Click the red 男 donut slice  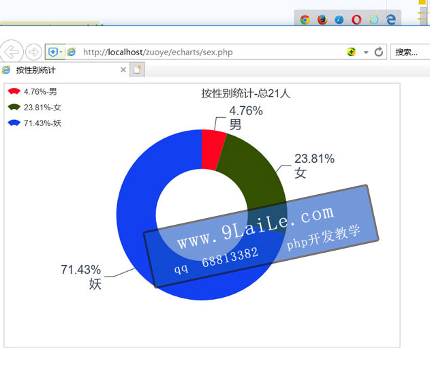213,149
